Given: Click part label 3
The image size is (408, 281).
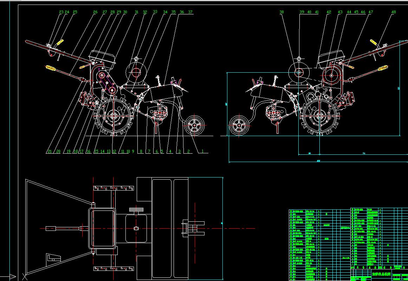Looking at the screenshot, I should point(179,152).
